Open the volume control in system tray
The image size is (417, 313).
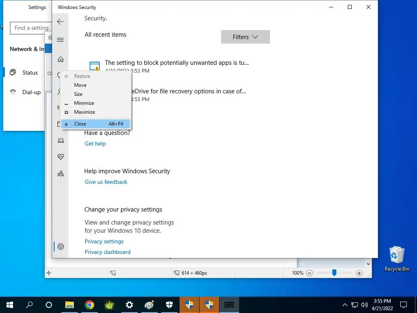point(364,305)
